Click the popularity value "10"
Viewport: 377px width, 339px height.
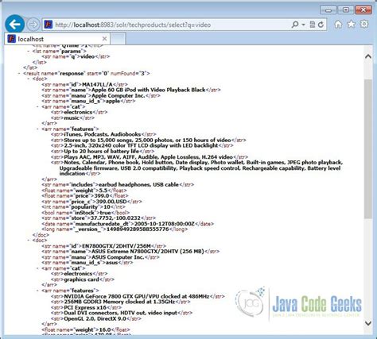pos(107,207)
